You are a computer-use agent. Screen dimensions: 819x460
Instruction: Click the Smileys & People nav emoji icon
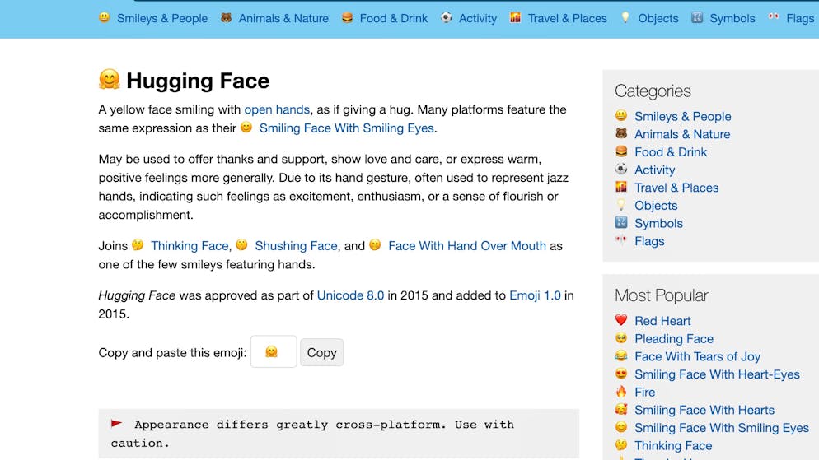click(x=105, y=17)
